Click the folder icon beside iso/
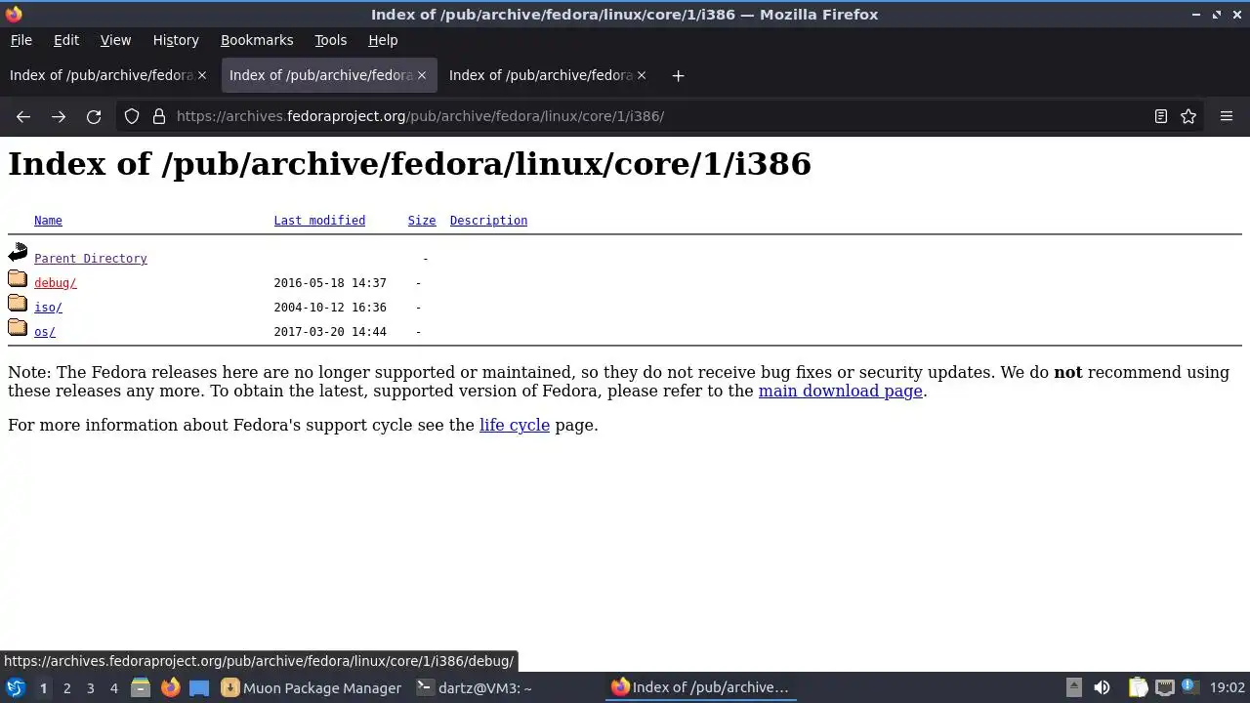The image size is (1250, 703). point(18,304)
